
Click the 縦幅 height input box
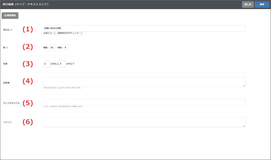pyautogui.click(x=67, y=48)
